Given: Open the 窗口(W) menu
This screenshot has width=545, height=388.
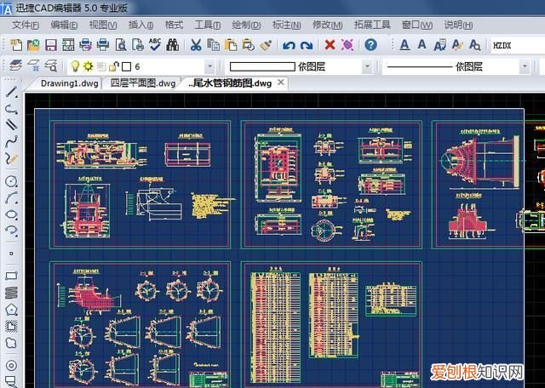Looking at the screenshot, I should pos(417,25).
